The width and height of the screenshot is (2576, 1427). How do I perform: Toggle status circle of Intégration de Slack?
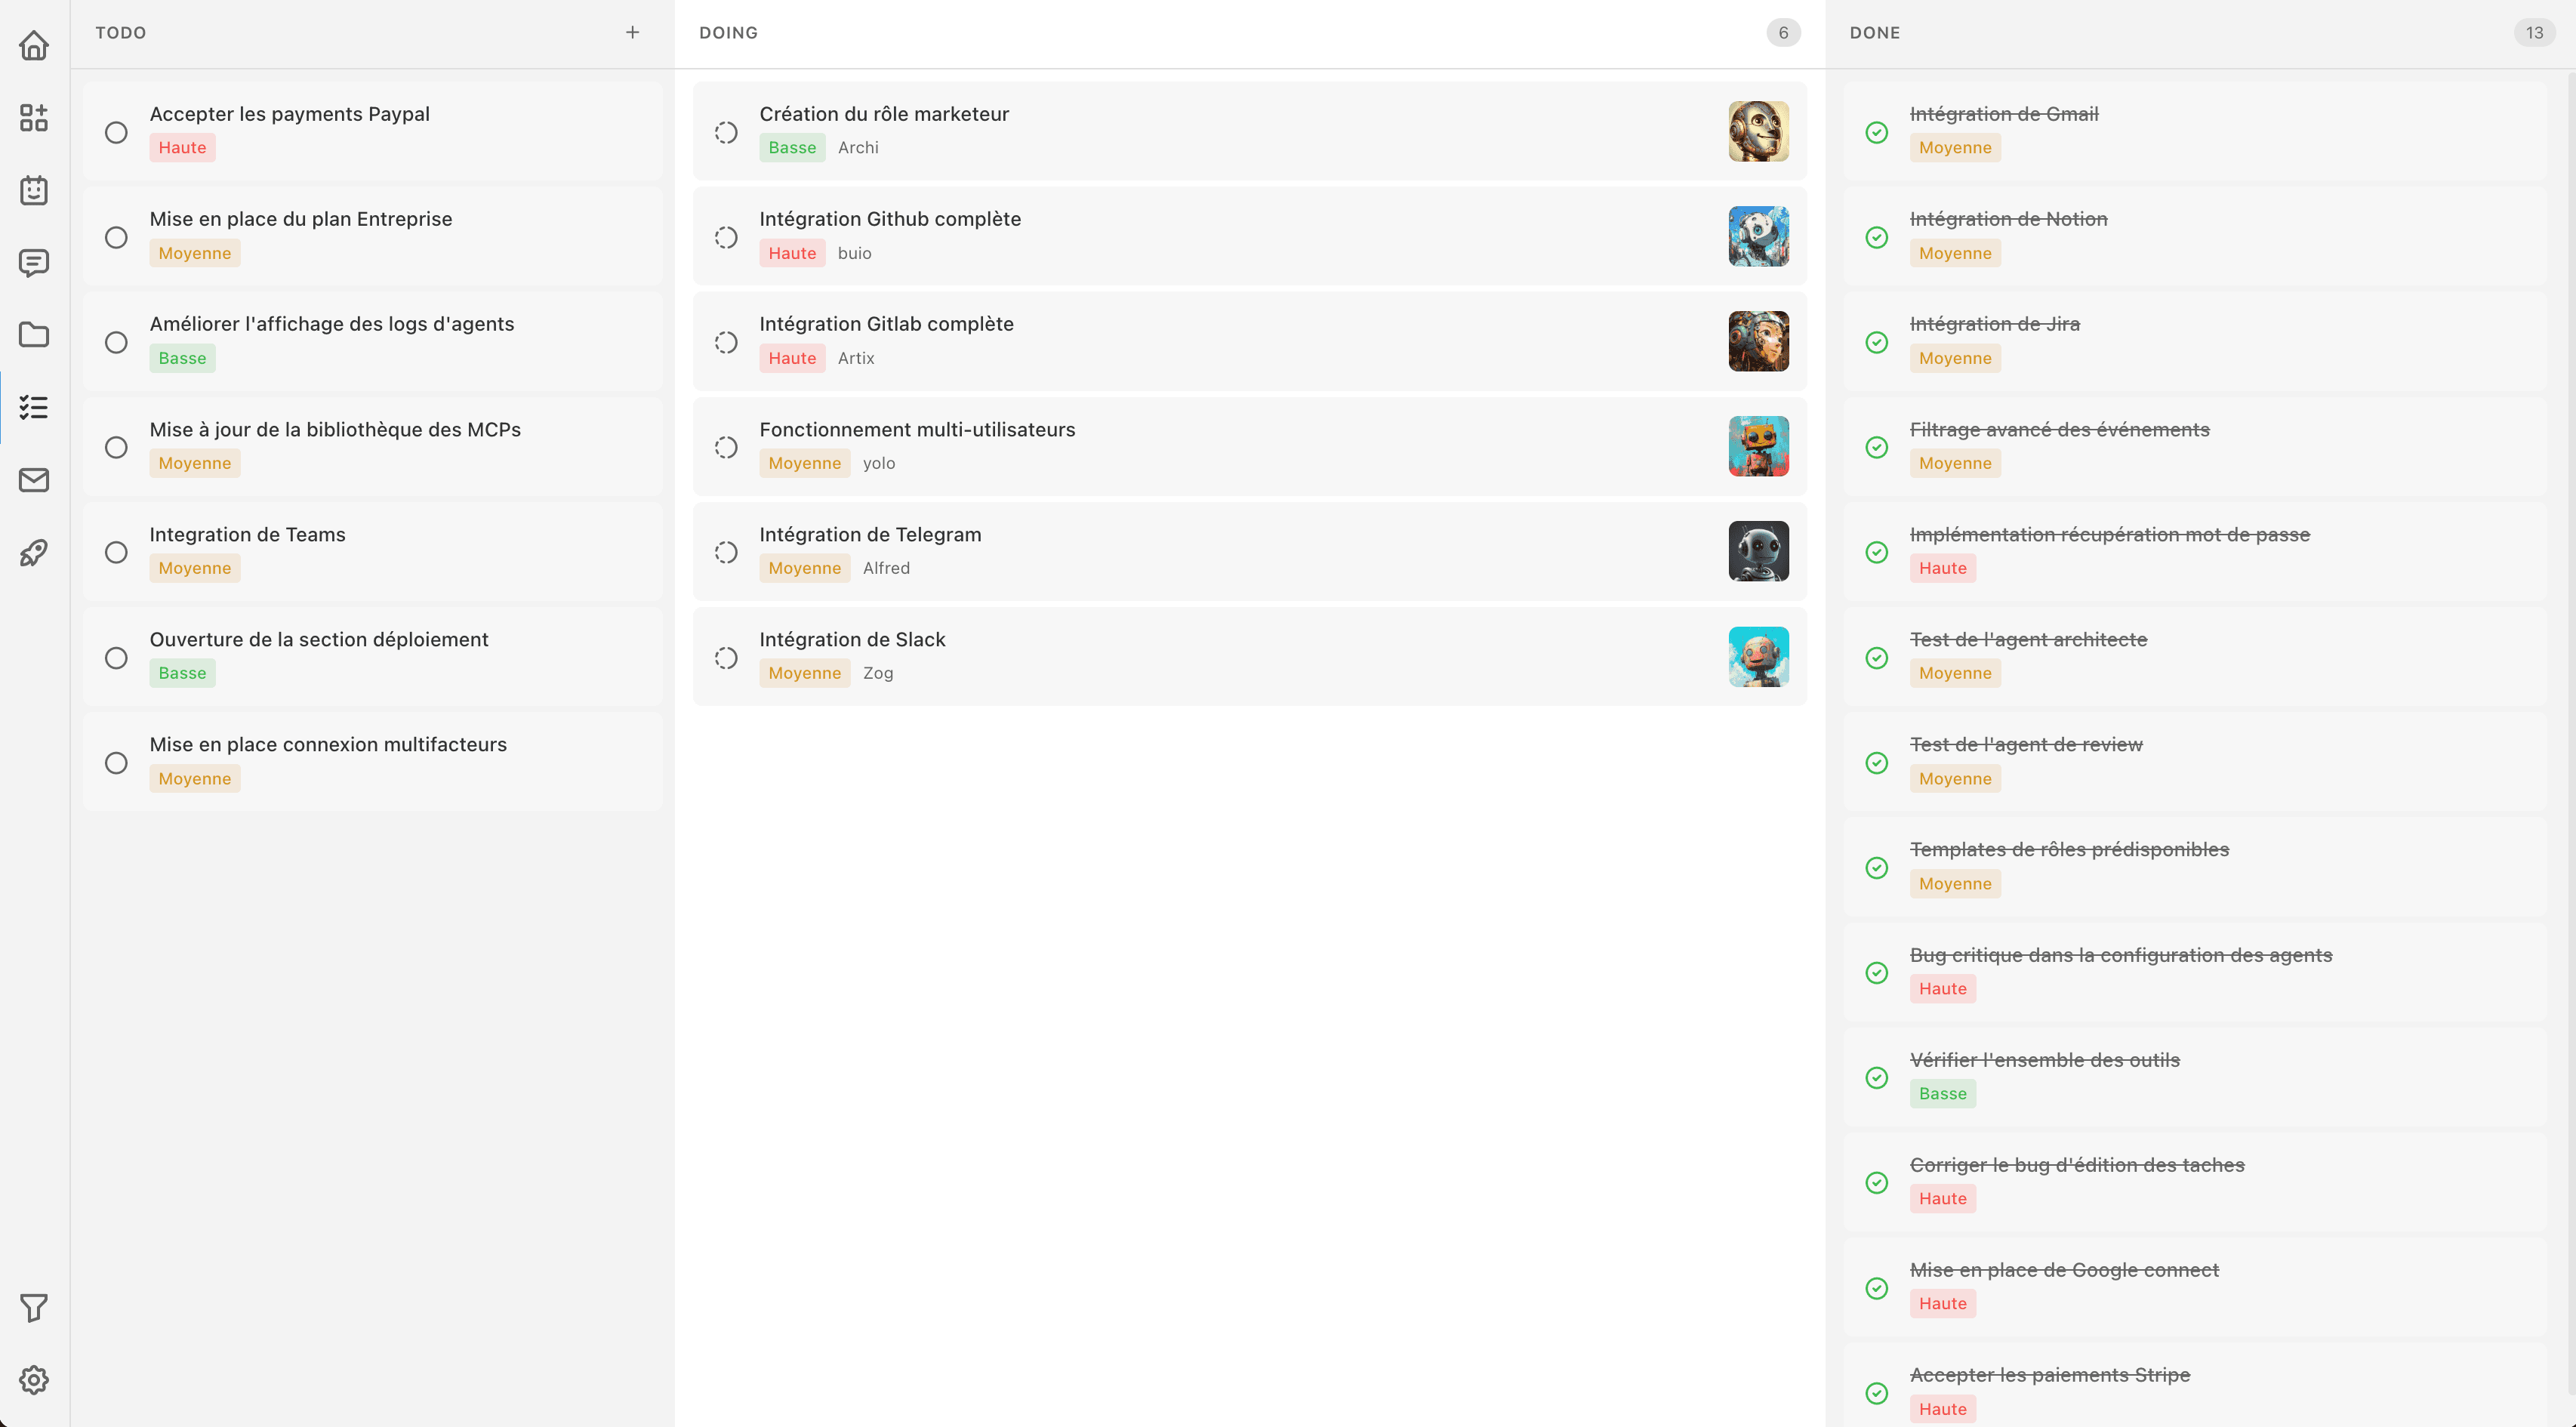tap(726, 658)
